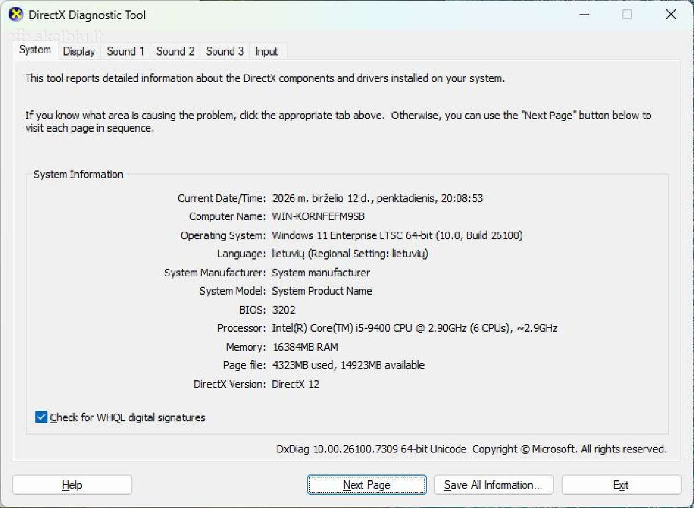Open the Sound 2 tab
This screenshot has width=694, height=508.
pos(175,51)
